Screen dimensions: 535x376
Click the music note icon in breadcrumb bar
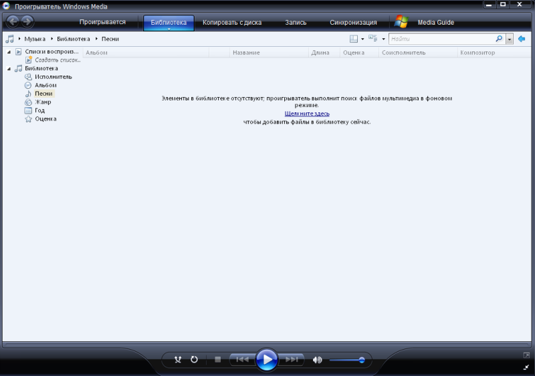(x=9, y=39)
